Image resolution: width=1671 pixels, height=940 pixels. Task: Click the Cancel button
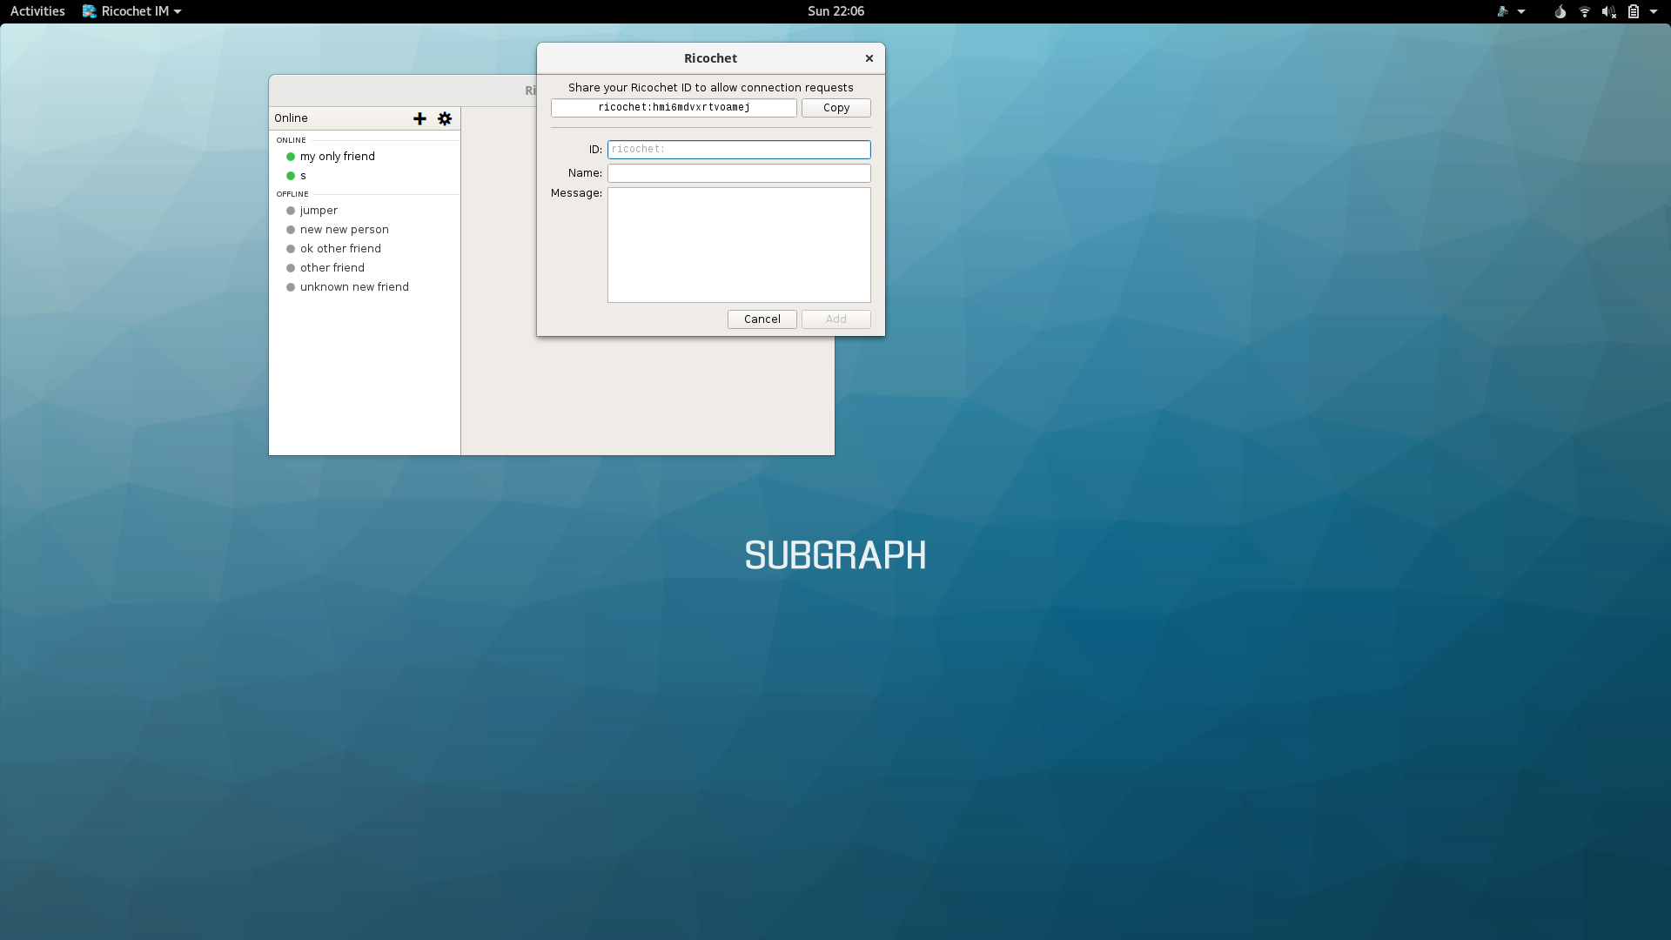(x=762, y=319)
